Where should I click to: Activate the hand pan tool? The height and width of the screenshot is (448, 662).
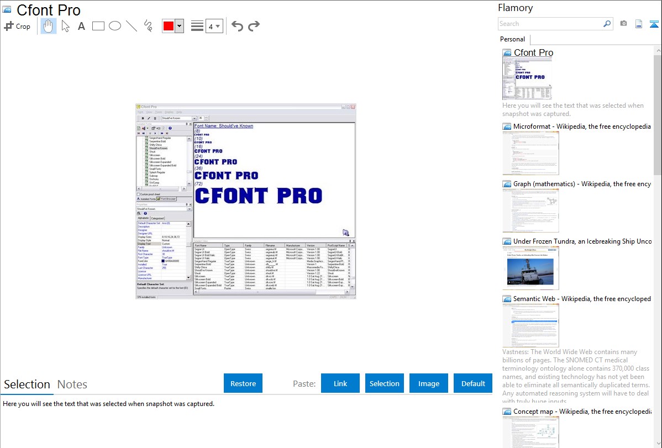pyautogui.click(x=48, y=26)
